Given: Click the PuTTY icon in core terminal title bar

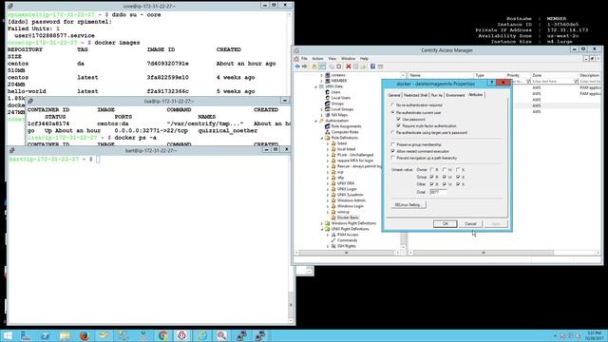Looking at the screenshot, I should point(10,6).
